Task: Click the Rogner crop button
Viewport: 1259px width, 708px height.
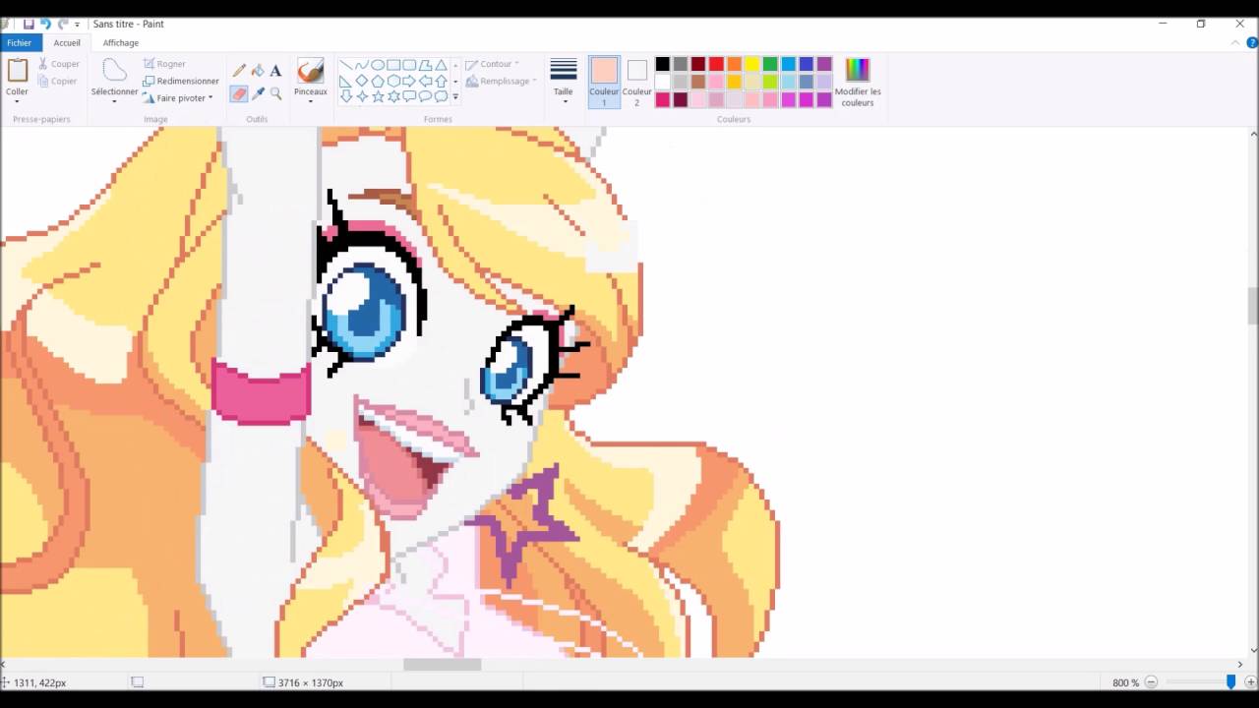Action: click(x=163, y=64)
